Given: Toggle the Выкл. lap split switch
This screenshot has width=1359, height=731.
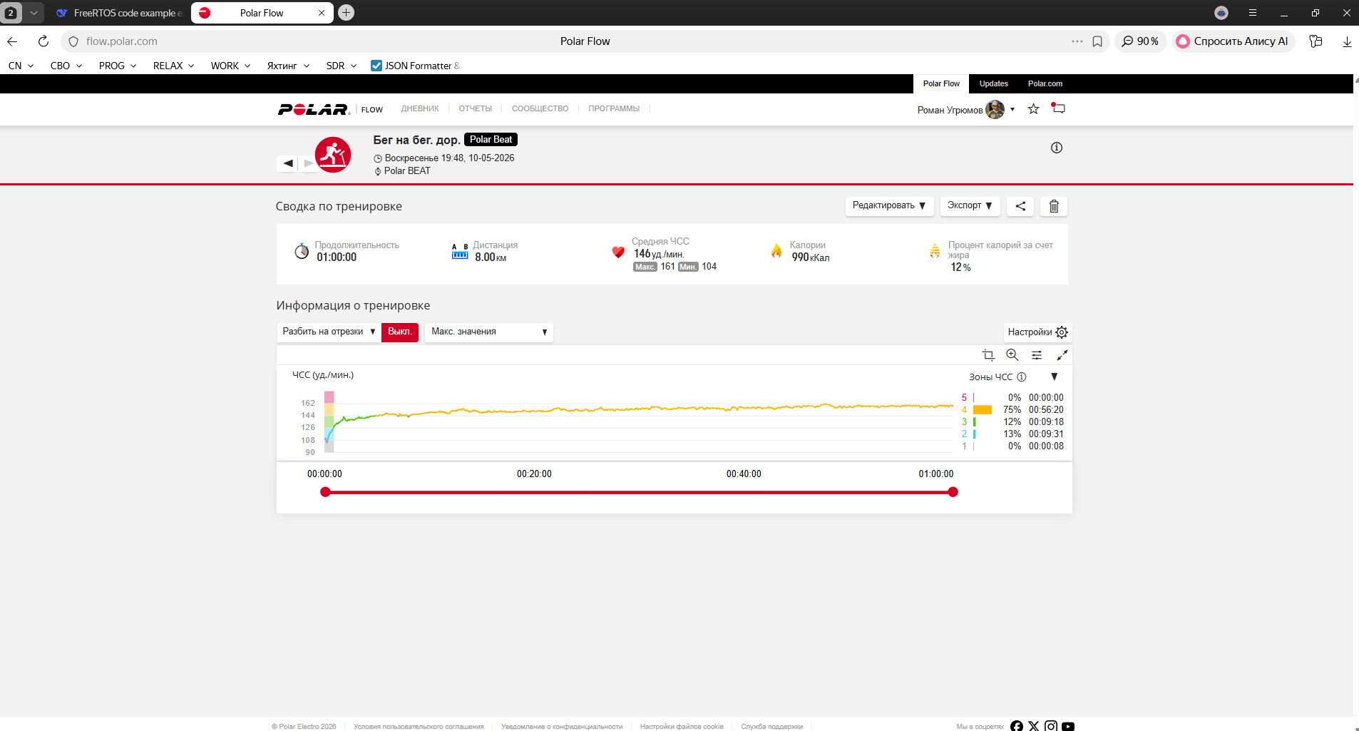Looking at the screenshot, I should (x=400, y=332).
